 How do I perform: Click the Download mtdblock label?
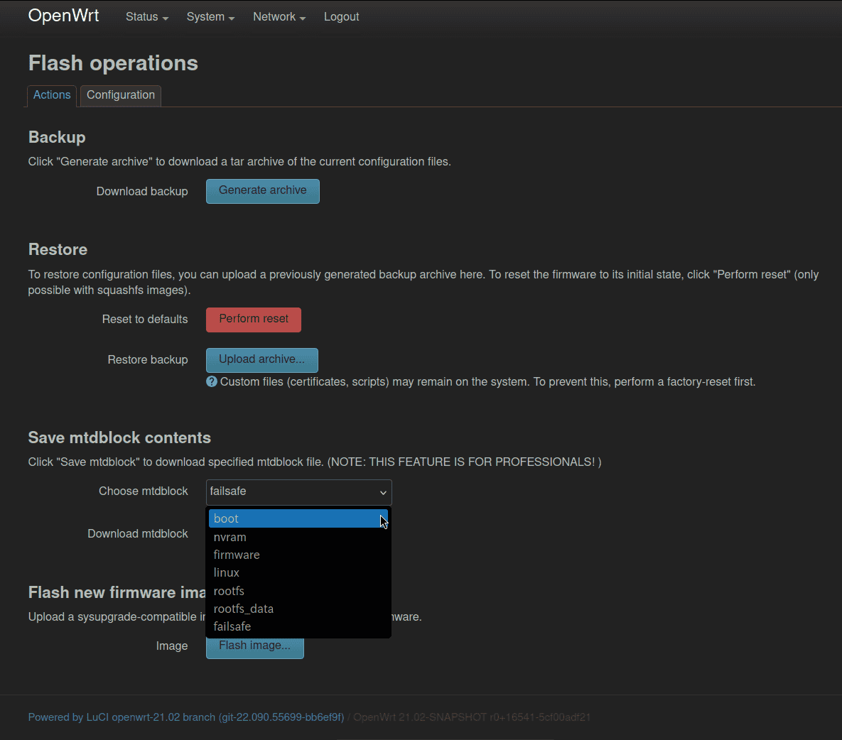pyautogui.click(x=137, y=533)
